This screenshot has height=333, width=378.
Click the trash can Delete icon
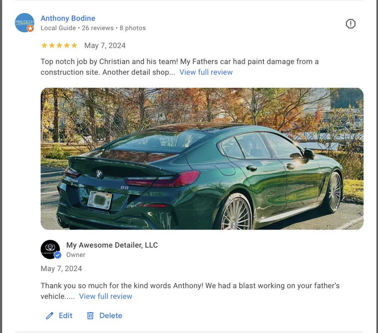pos(90,316)
